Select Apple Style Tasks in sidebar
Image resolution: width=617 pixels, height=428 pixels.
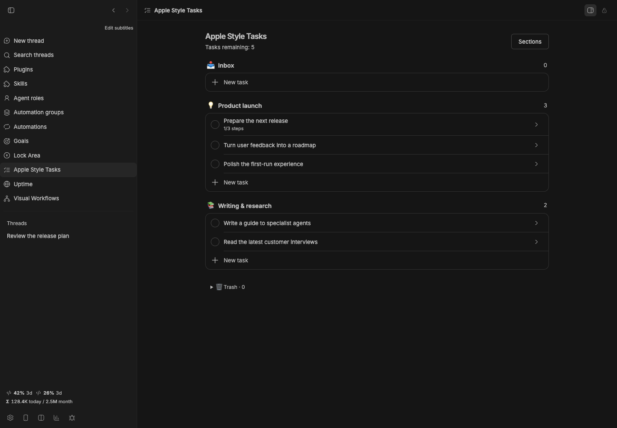click(69, 169)
